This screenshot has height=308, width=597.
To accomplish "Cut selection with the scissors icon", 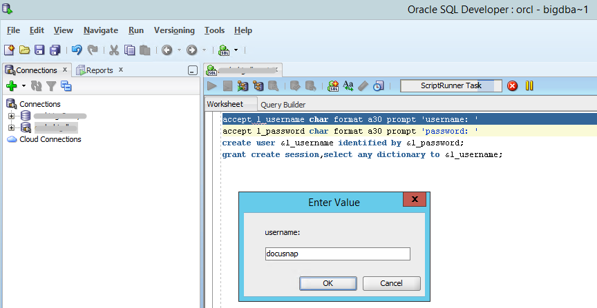I will pyautogui.click(x=114, y=50).
